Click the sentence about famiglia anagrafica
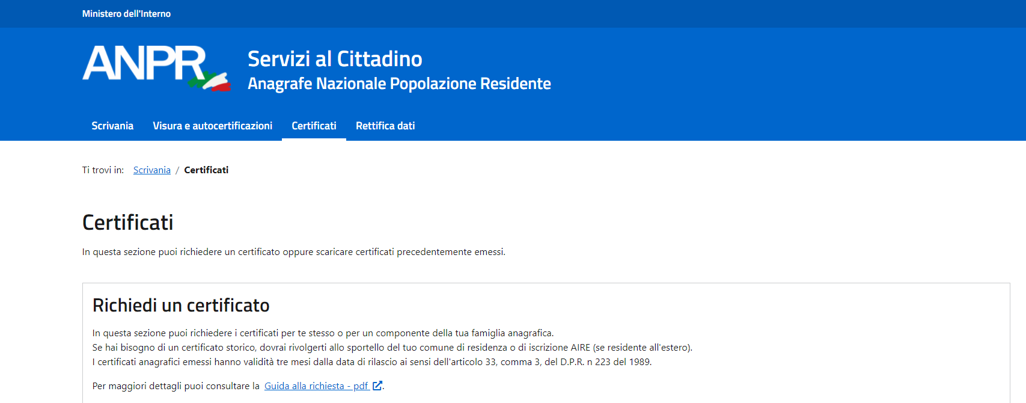1026x403 pixels. [x=323, y=333]
